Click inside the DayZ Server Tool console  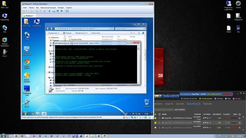pyautogui.click(x=96, y=64)
